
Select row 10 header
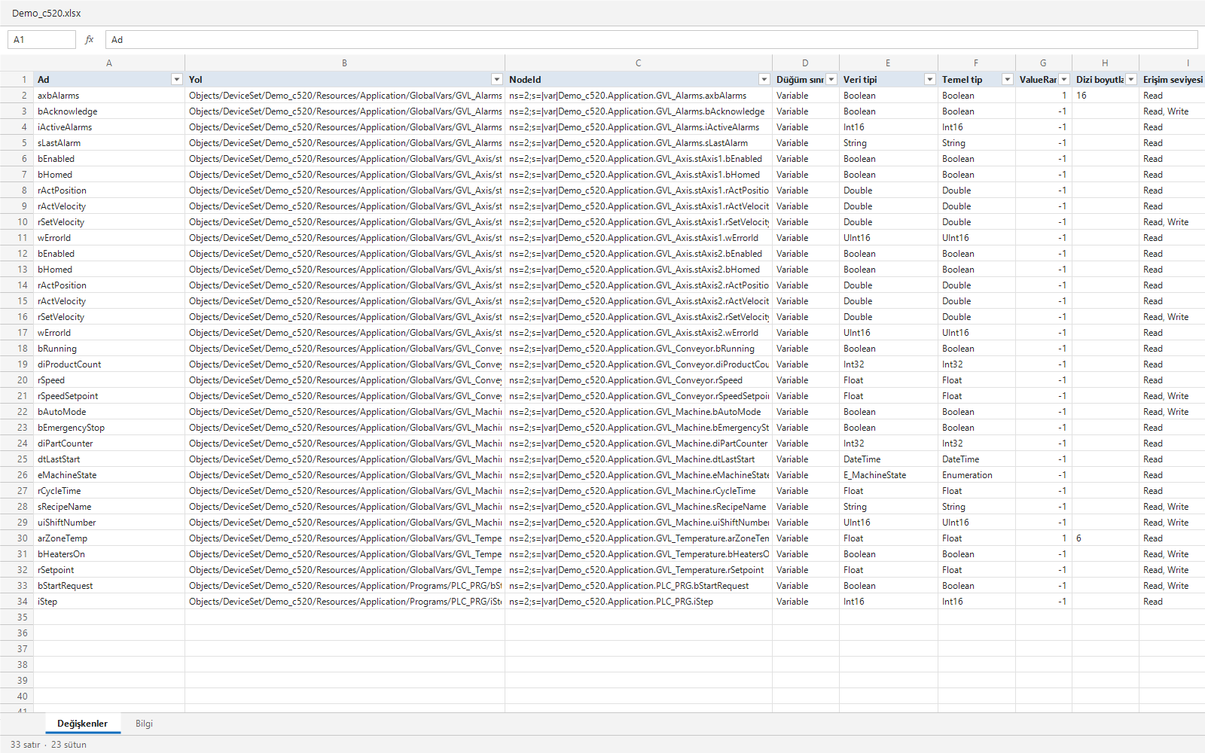click(17, 222)
